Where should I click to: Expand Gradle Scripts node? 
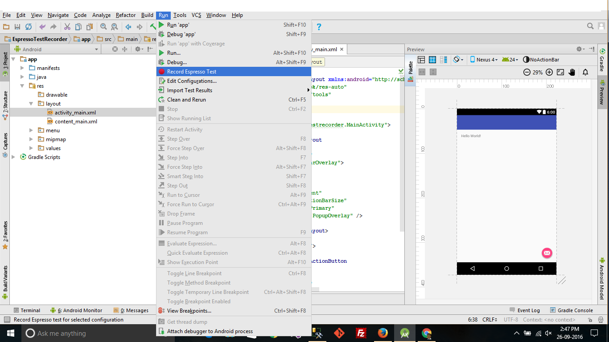13,157
